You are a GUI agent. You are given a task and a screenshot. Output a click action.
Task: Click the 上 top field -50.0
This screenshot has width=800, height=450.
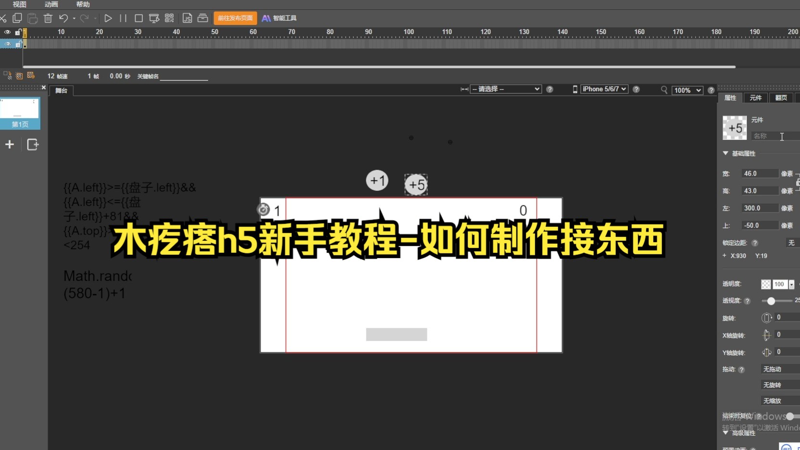(760, 225)
